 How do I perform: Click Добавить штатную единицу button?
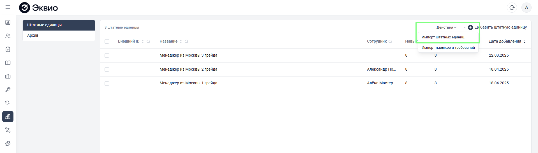tap(498, 27)
